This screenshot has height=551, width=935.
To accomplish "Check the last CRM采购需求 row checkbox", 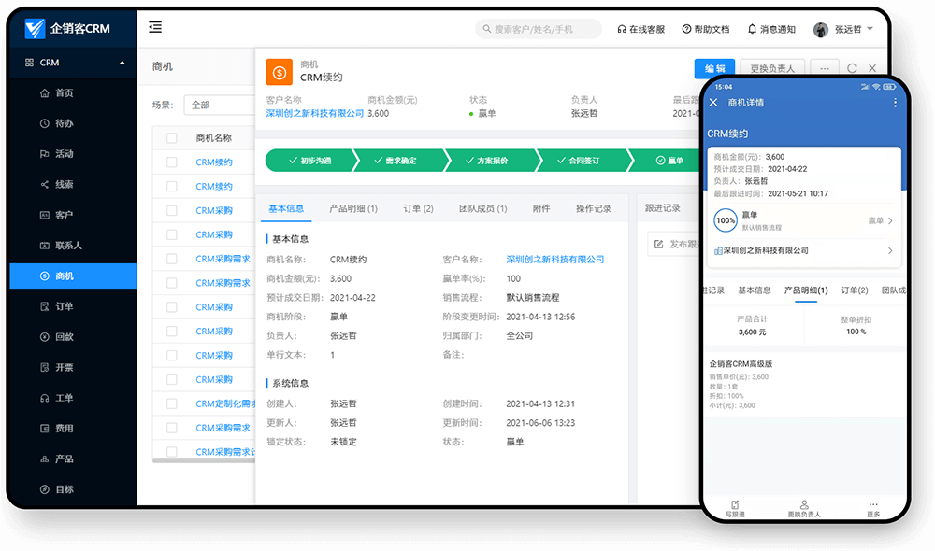I will tap(172, 451).
